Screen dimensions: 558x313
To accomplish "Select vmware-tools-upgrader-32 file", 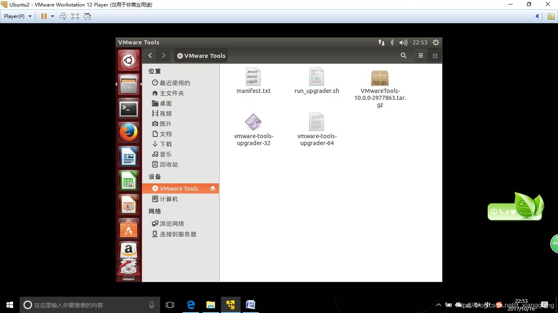I will (254, 130).
